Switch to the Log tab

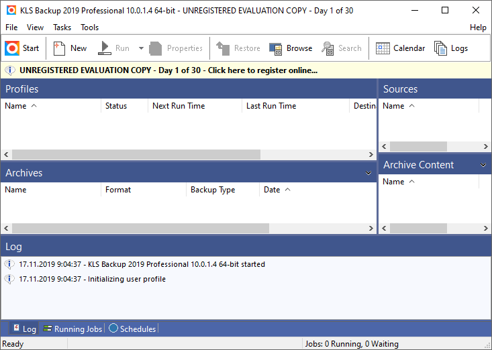click(x=24, y=329)
